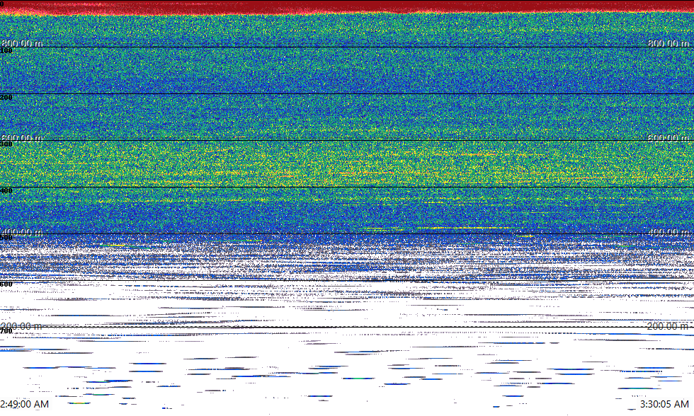Screen dimensions: 694x416
Task: Pick the right 400.00 m range label
Action: (669, 233)
